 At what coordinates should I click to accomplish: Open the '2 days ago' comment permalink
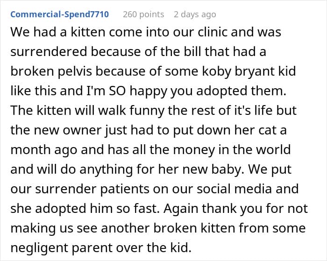click(194, 14)
